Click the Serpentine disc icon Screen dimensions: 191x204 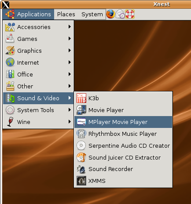[x=81, y=146]
